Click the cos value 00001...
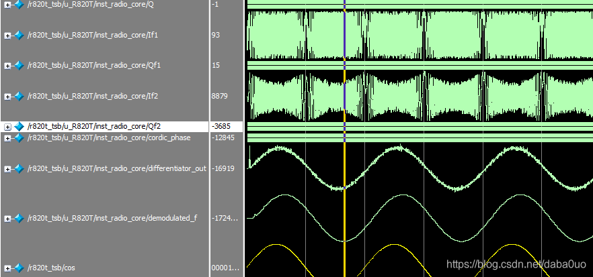This screenshot has width=593, height=277. [225, 268]
